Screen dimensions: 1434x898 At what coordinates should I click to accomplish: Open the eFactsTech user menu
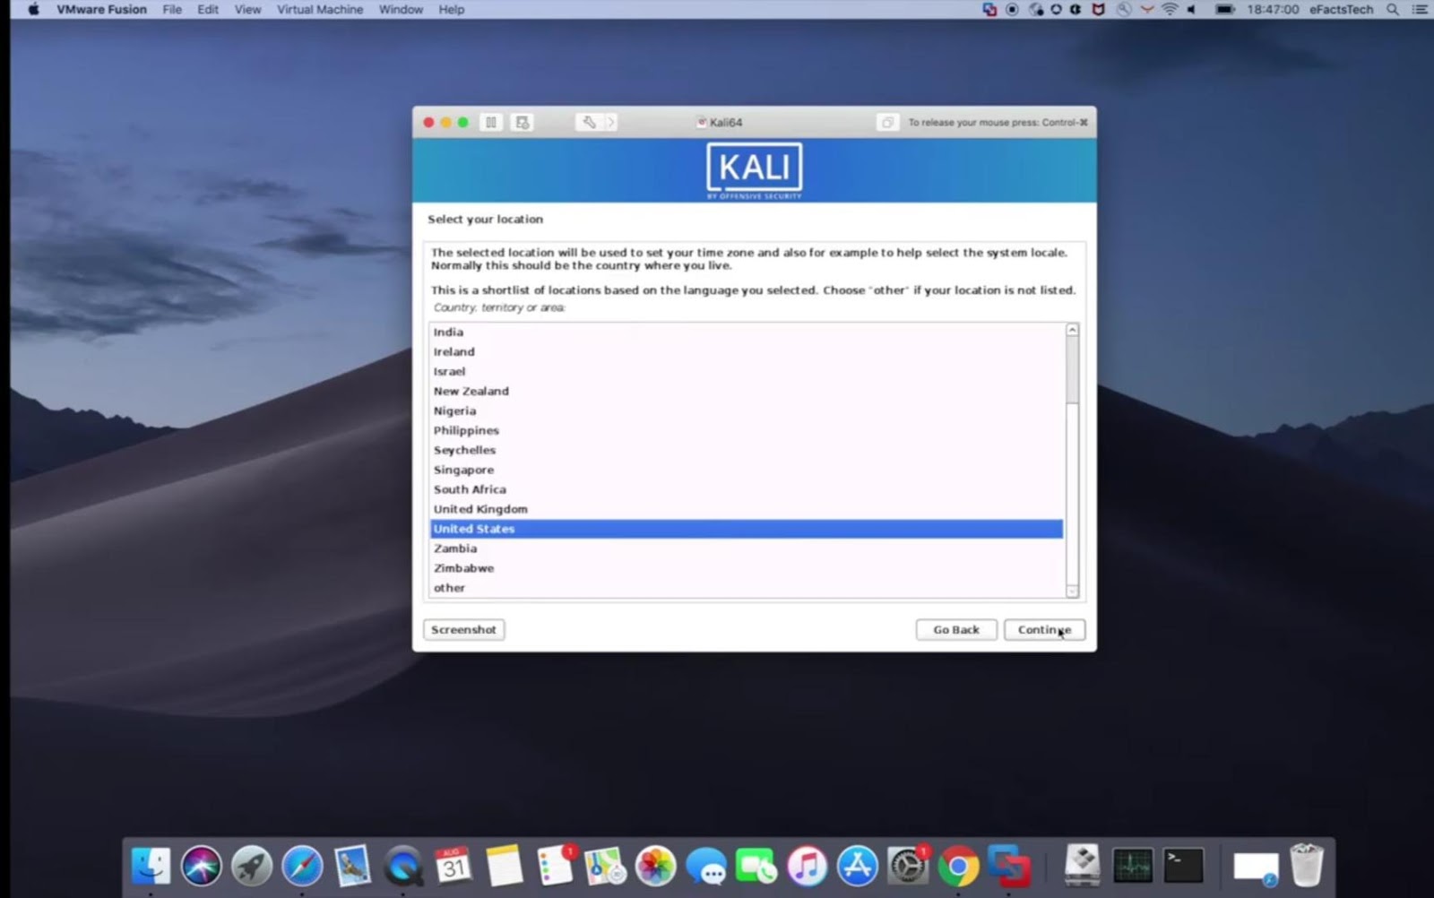tap(1341, 9)
